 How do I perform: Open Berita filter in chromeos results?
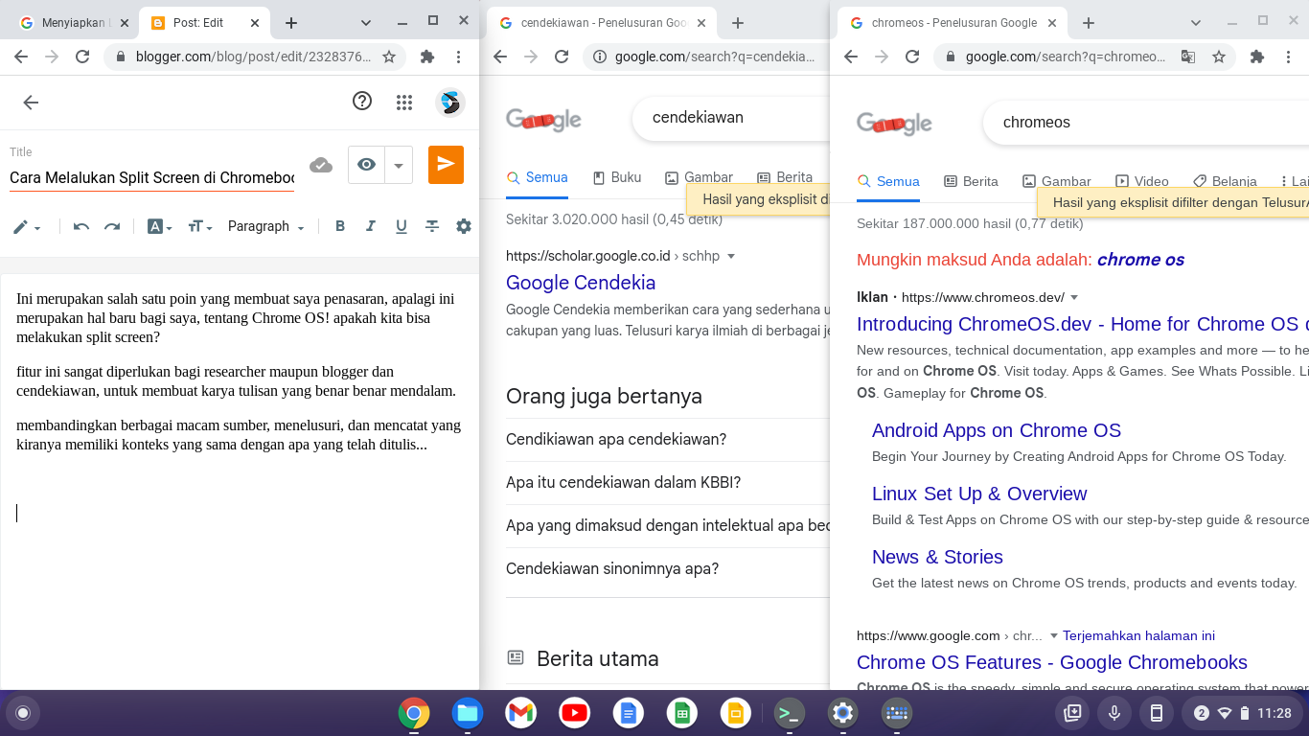click(971, 181)
